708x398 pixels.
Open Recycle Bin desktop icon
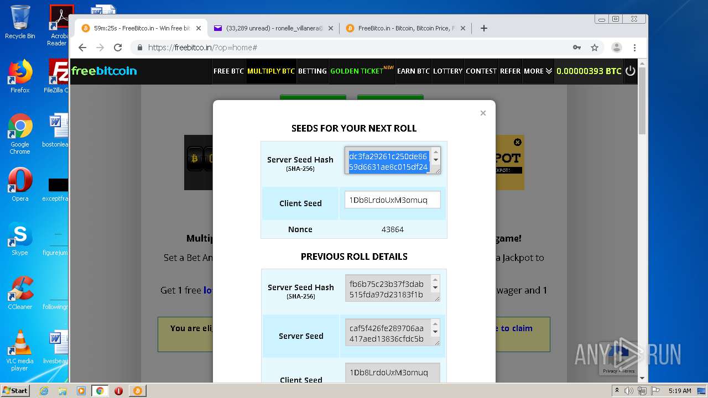pos(20,22)
